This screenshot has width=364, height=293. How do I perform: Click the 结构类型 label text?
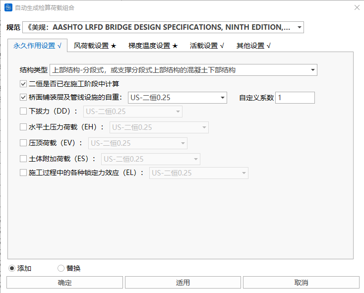(x=34, y=70)
